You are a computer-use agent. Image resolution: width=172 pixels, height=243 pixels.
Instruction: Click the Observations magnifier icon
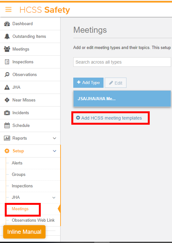pyautogui.click(x=7, y=74)
